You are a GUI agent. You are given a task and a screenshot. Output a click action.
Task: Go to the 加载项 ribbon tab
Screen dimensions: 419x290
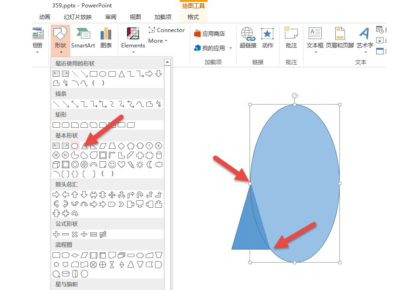point(163,17)
